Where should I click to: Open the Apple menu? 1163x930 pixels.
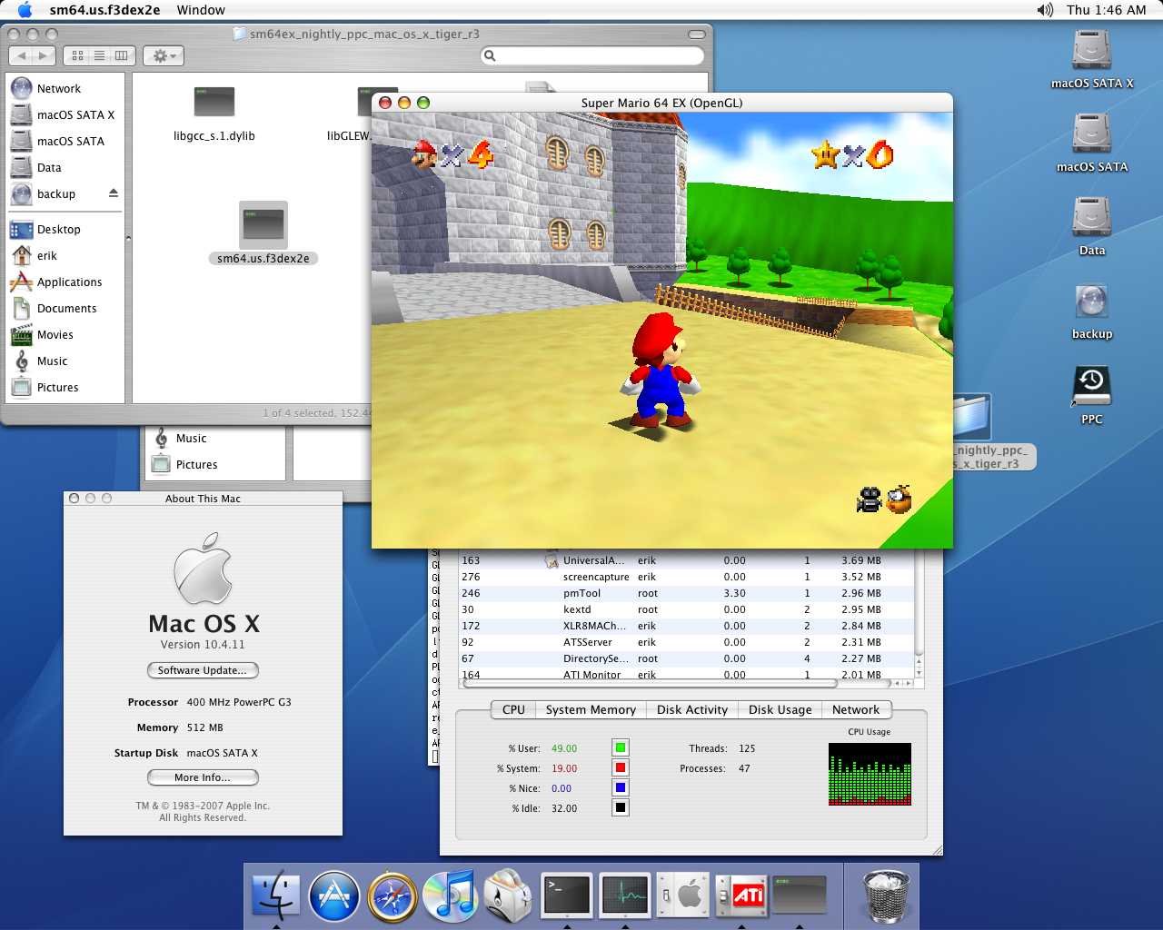pyautogui.click(x=25, y=10)
